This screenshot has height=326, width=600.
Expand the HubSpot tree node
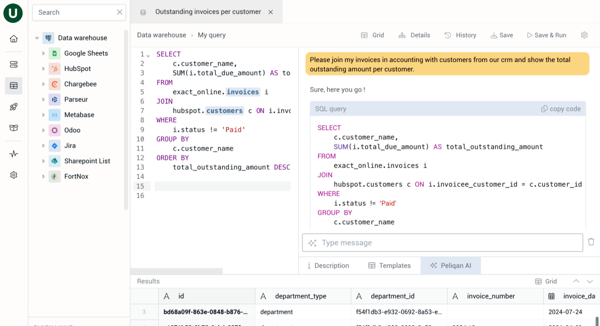pyautogui.click(x=43, y=69)
